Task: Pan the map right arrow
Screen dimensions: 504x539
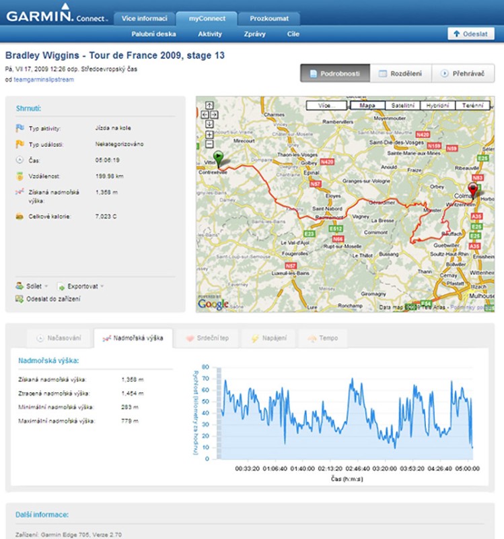Action: pyautogui.click(x=213, y=115)
